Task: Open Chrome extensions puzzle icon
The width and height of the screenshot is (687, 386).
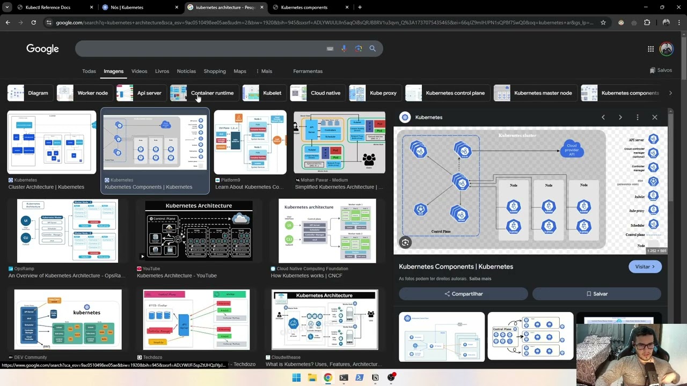Action: pyautogui.click(x=647, y=23)
